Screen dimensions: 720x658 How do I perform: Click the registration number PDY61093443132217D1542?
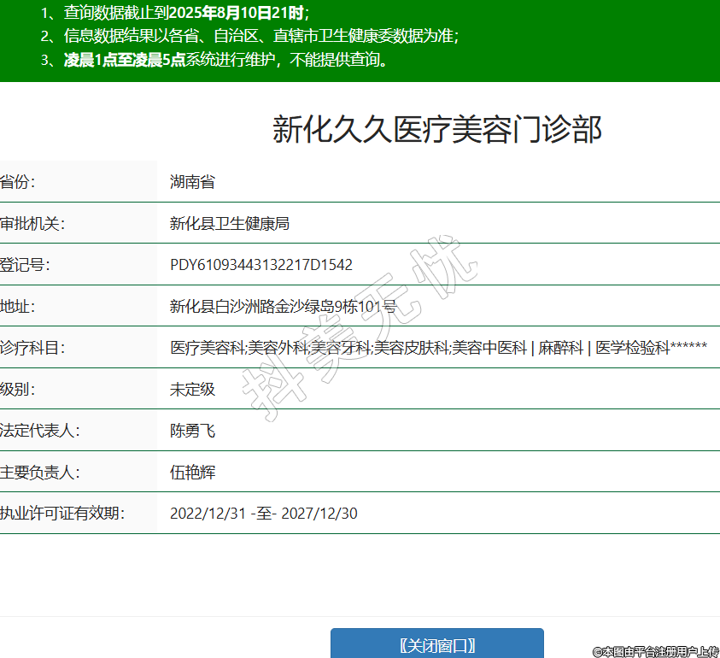click(x=261, y=265)
